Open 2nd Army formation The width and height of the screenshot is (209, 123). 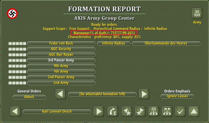(x=61, y=83)
